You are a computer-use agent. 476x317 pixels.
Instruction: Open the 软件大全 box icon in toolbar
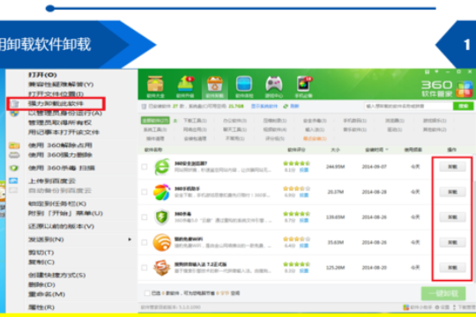click(x=155, y=84)
